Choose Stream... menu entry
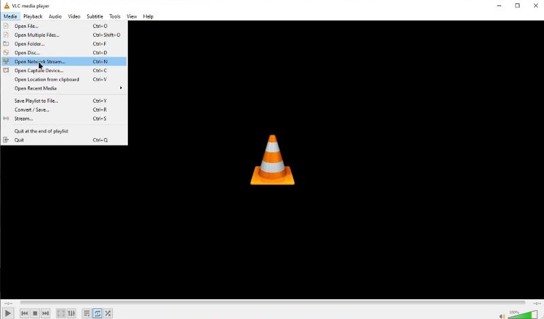Image resolution: width=544 pixels, height=319 pixels. pos(64,119)
